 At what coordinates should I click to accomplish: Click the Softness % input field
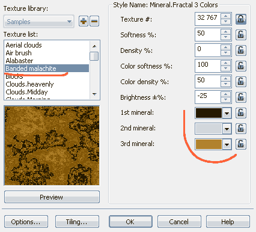coord(208,34)
